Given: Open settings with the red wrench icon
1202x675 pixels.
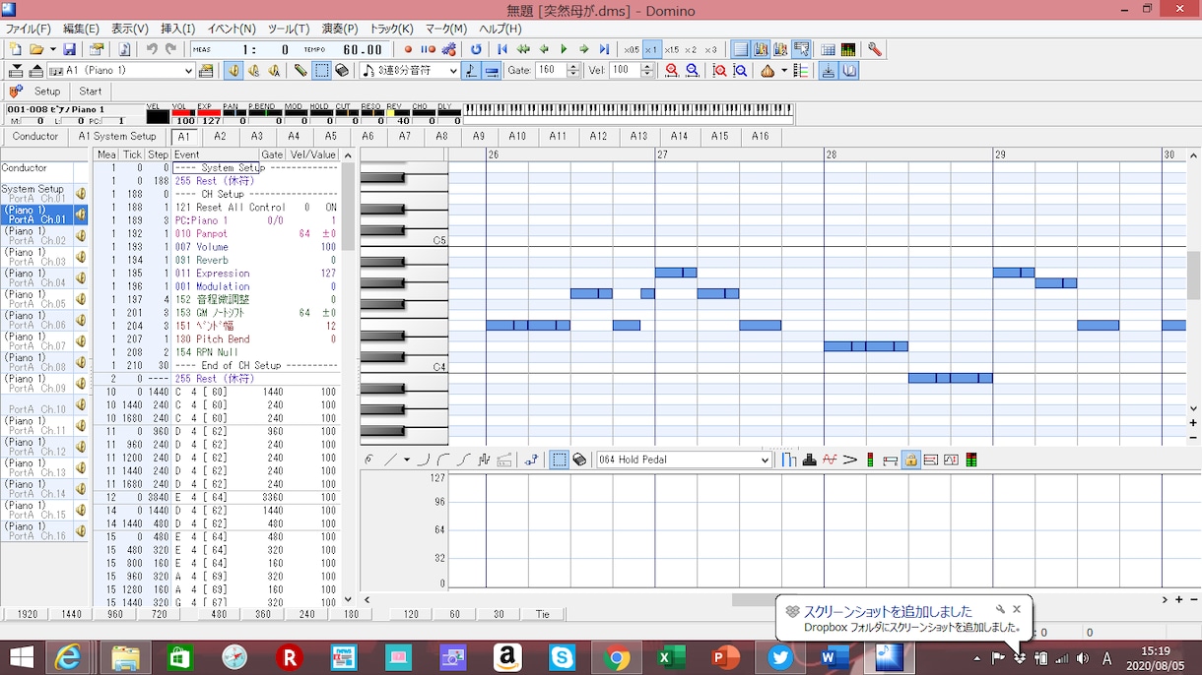Looking at the screenshot, I should (874, 49).
